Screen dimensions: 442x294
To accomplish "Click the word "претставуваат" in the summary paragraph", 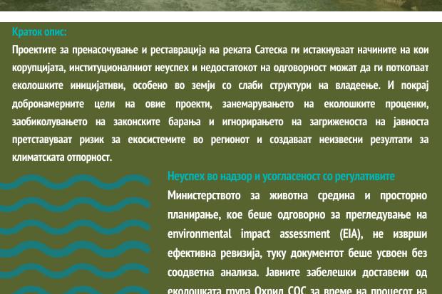I will tap(44, 139).
